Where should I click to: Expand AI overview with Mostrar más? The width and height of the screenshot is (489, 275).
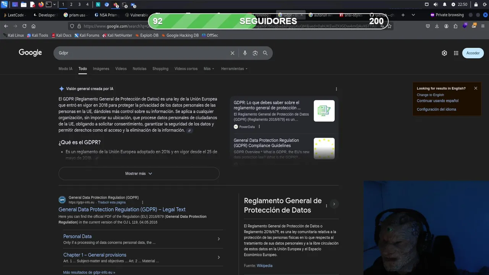(139, 173)
